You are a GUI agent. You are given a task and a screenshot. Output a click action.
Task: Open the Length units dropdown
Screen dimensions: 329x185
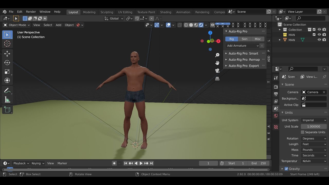314,144
